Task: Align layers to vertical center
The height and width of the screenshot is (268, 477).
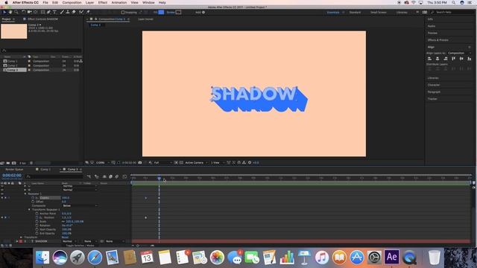Action: point(461,59)
